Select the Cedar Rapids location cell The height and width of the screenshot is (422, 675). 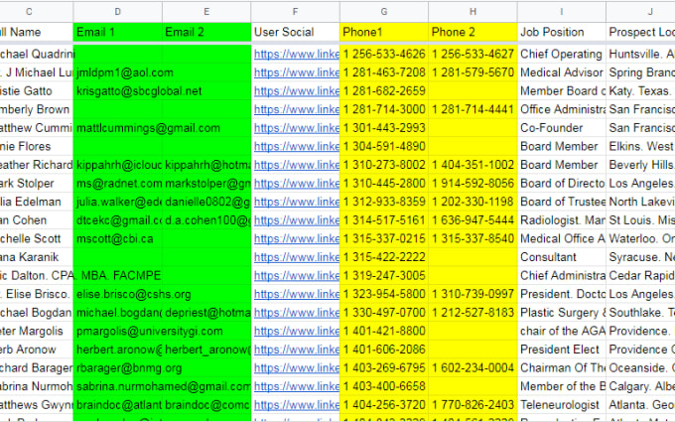click(640, 276)
